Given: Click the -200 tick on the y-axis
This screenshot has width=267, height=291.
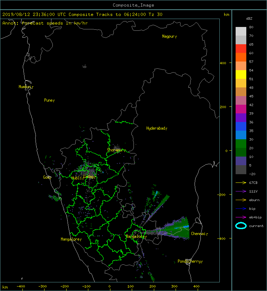Looking at the screenshot, I should pos(222,195).
